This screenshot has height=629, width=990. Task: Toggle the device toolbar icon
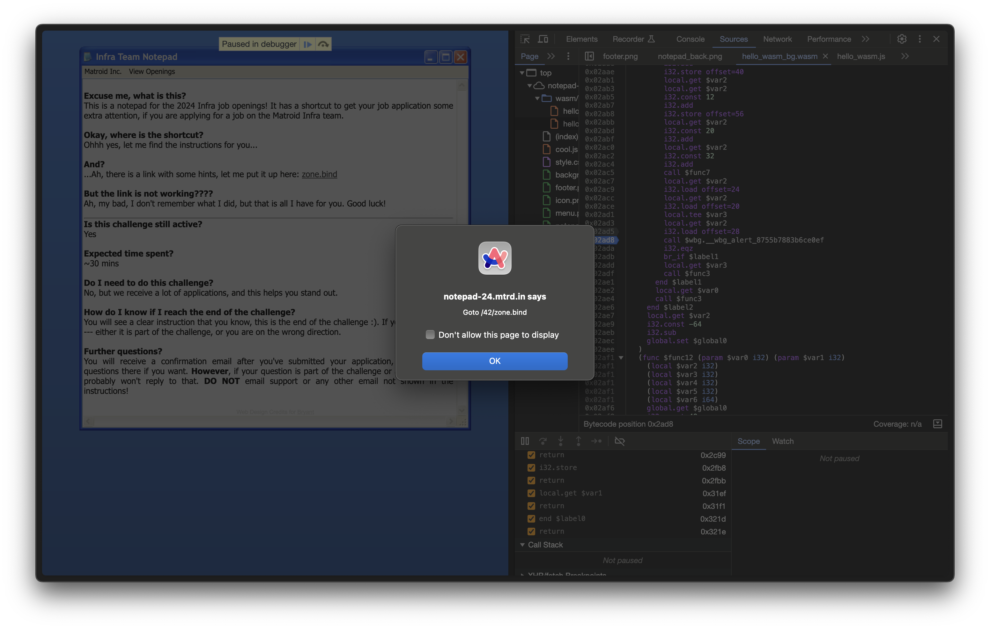[x=543, y=39]
